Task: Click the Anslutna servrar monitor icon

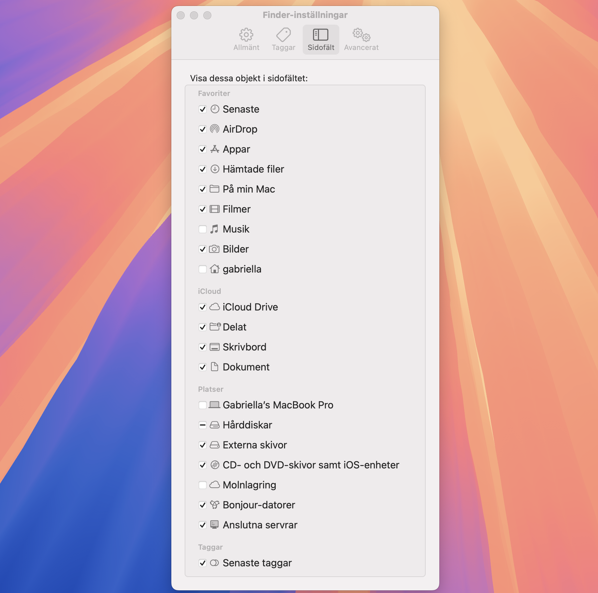Action: [214, 525]
